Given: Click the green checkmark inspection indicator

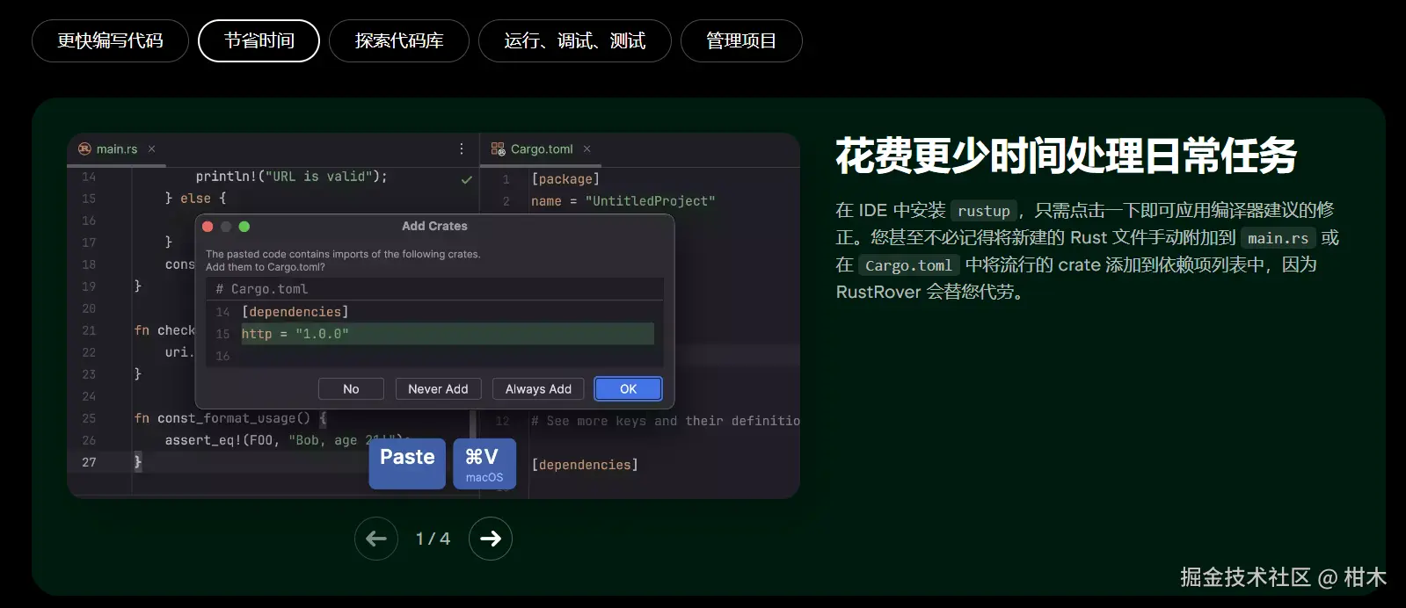Looking at the screenshot, I should pos(467,179).
